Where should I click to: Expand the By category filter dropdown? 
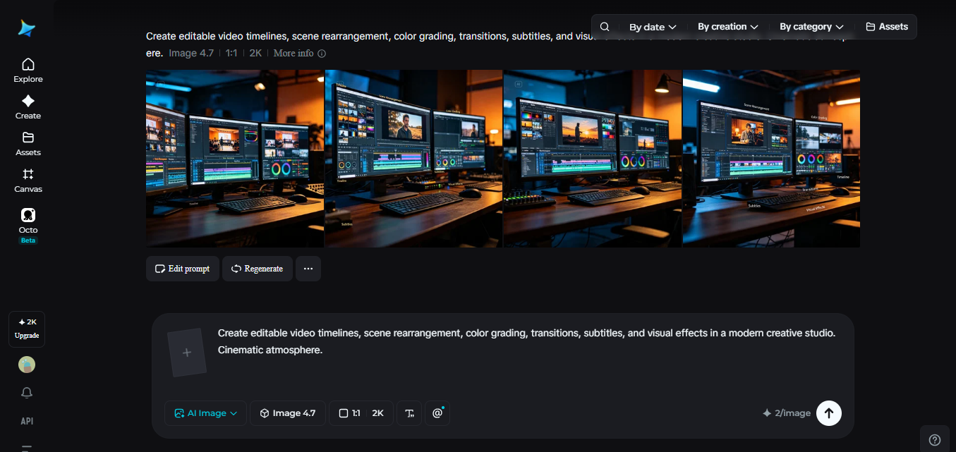[811, 27]
